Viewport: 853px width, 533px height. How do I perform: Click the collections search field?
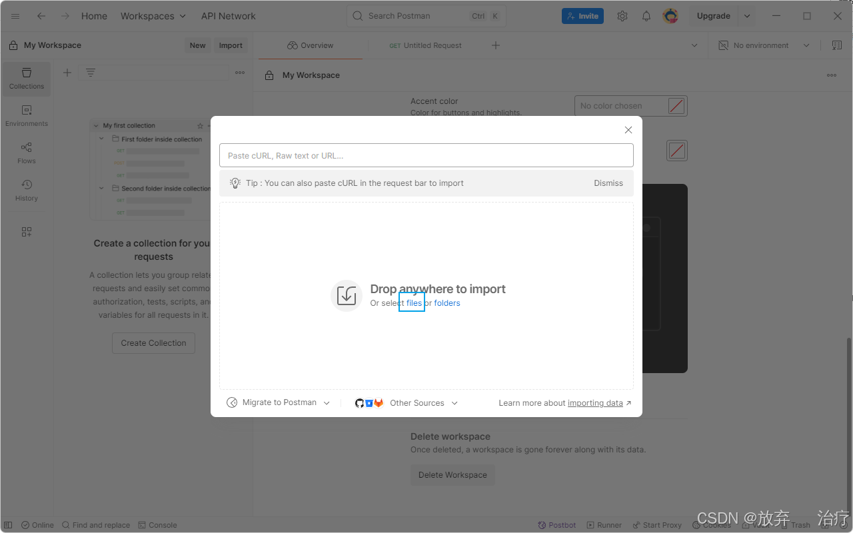coord(153,73)
